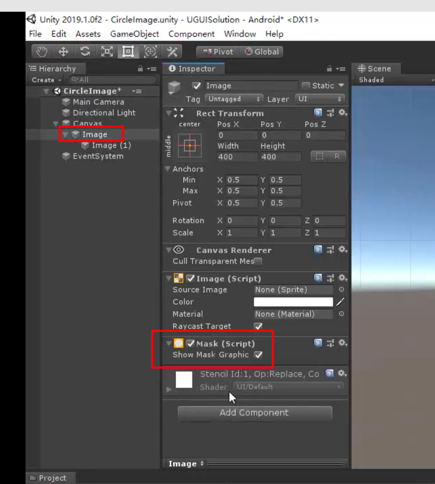The height and width of the screenshot is (484, 435).
Task: Toggle Image GameObject active checkbox
Action: [x=196, y=86]
